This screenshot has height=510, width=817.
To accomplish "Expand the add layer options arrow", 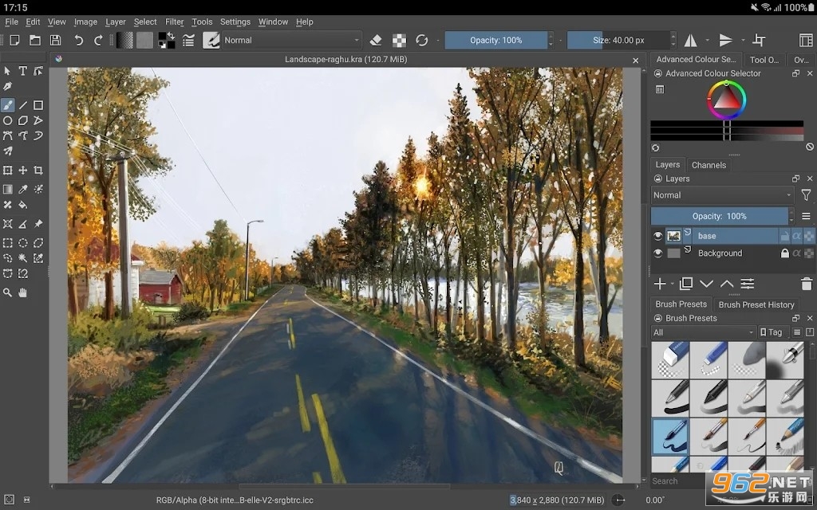I will point(672,284).
